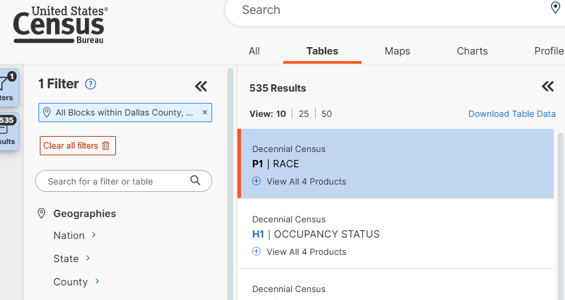
Task: Click Download Table Data link
Action: [x=512, y=114]
